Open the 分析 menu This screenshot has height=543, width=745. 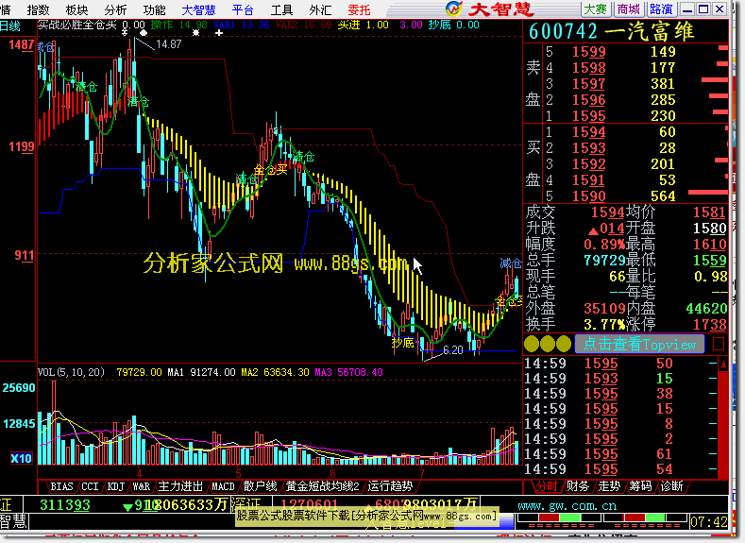point(115,9)
